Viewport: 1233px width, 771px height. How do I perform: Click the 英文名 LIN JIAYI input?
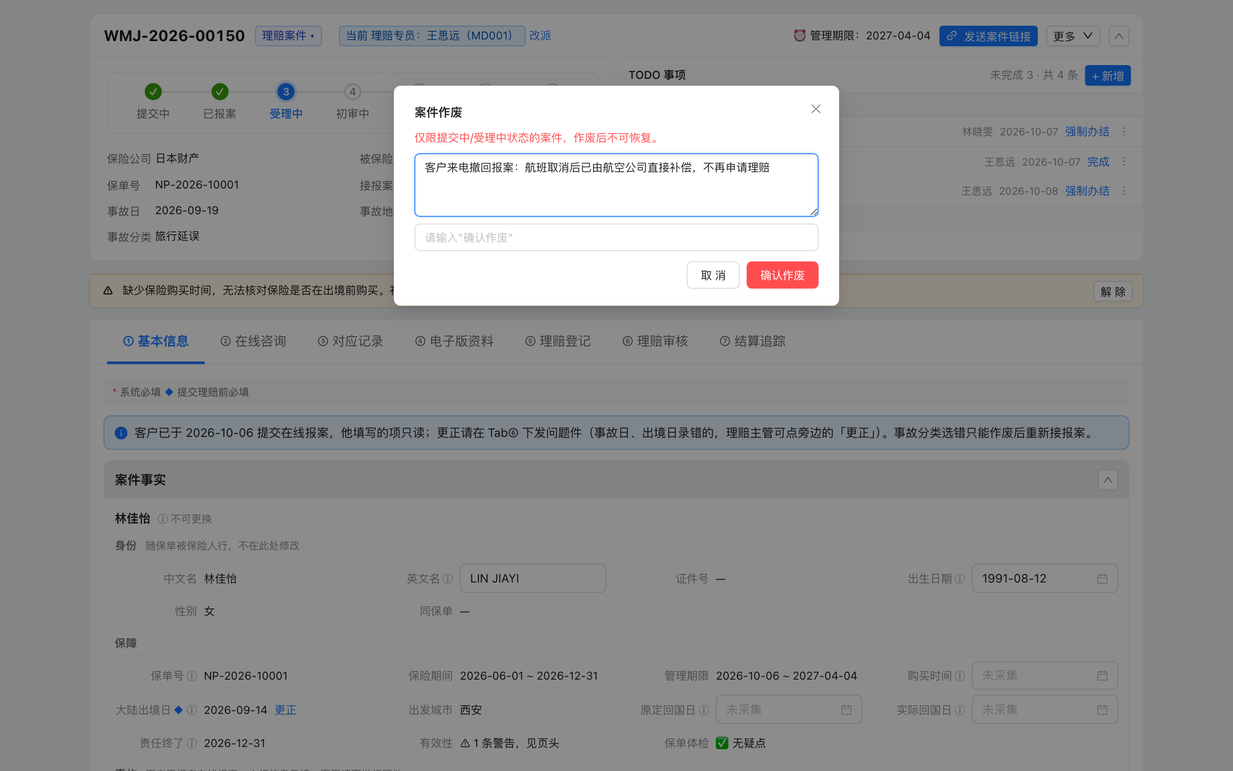coord(533,579)
